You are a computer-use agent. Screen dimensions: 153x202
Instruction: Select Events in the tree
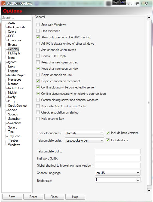click(13, 45)
